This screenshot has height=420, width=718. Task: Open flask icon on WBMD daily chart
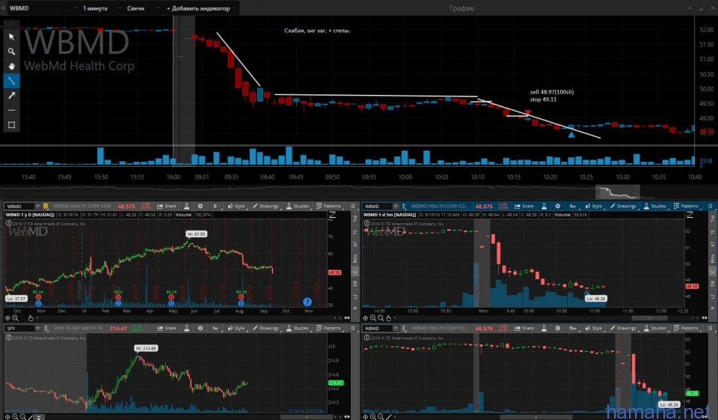pyautogui.click(x=186, y=207)
